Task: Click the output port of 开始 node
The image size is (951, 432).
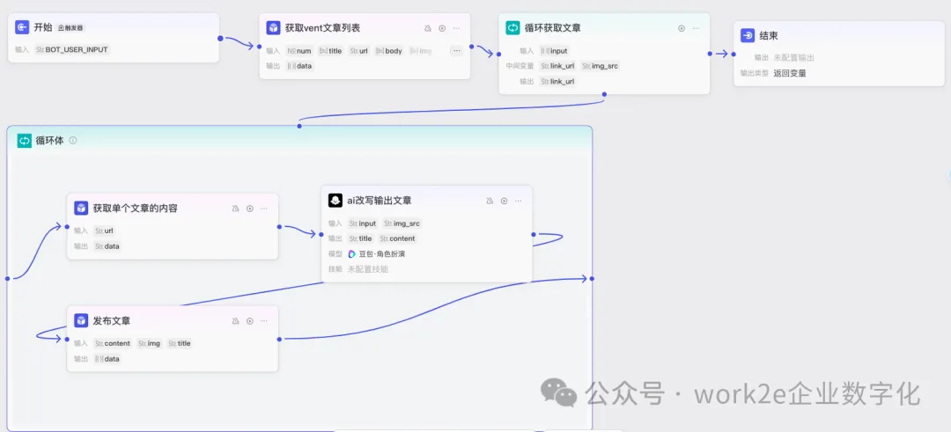Action: click(x=220, y=39)
